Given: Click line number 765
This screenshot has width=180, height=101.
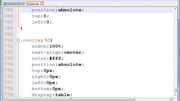Looking at the screenshot, I should 8,10.
